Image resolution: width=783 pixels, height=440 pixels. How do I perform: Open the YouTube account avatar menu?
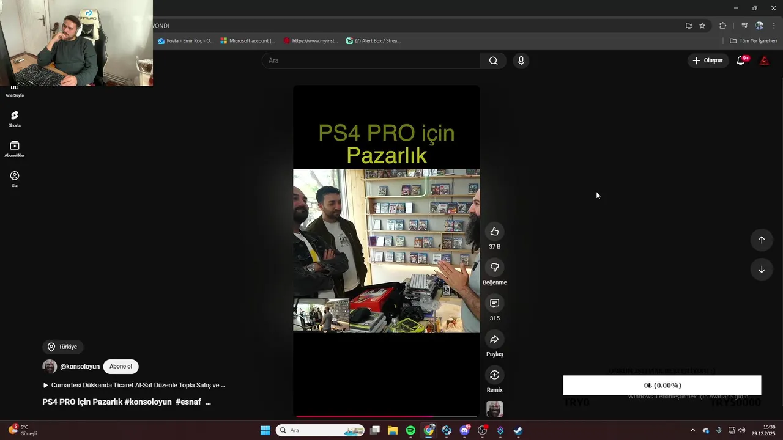pos(764,61)
